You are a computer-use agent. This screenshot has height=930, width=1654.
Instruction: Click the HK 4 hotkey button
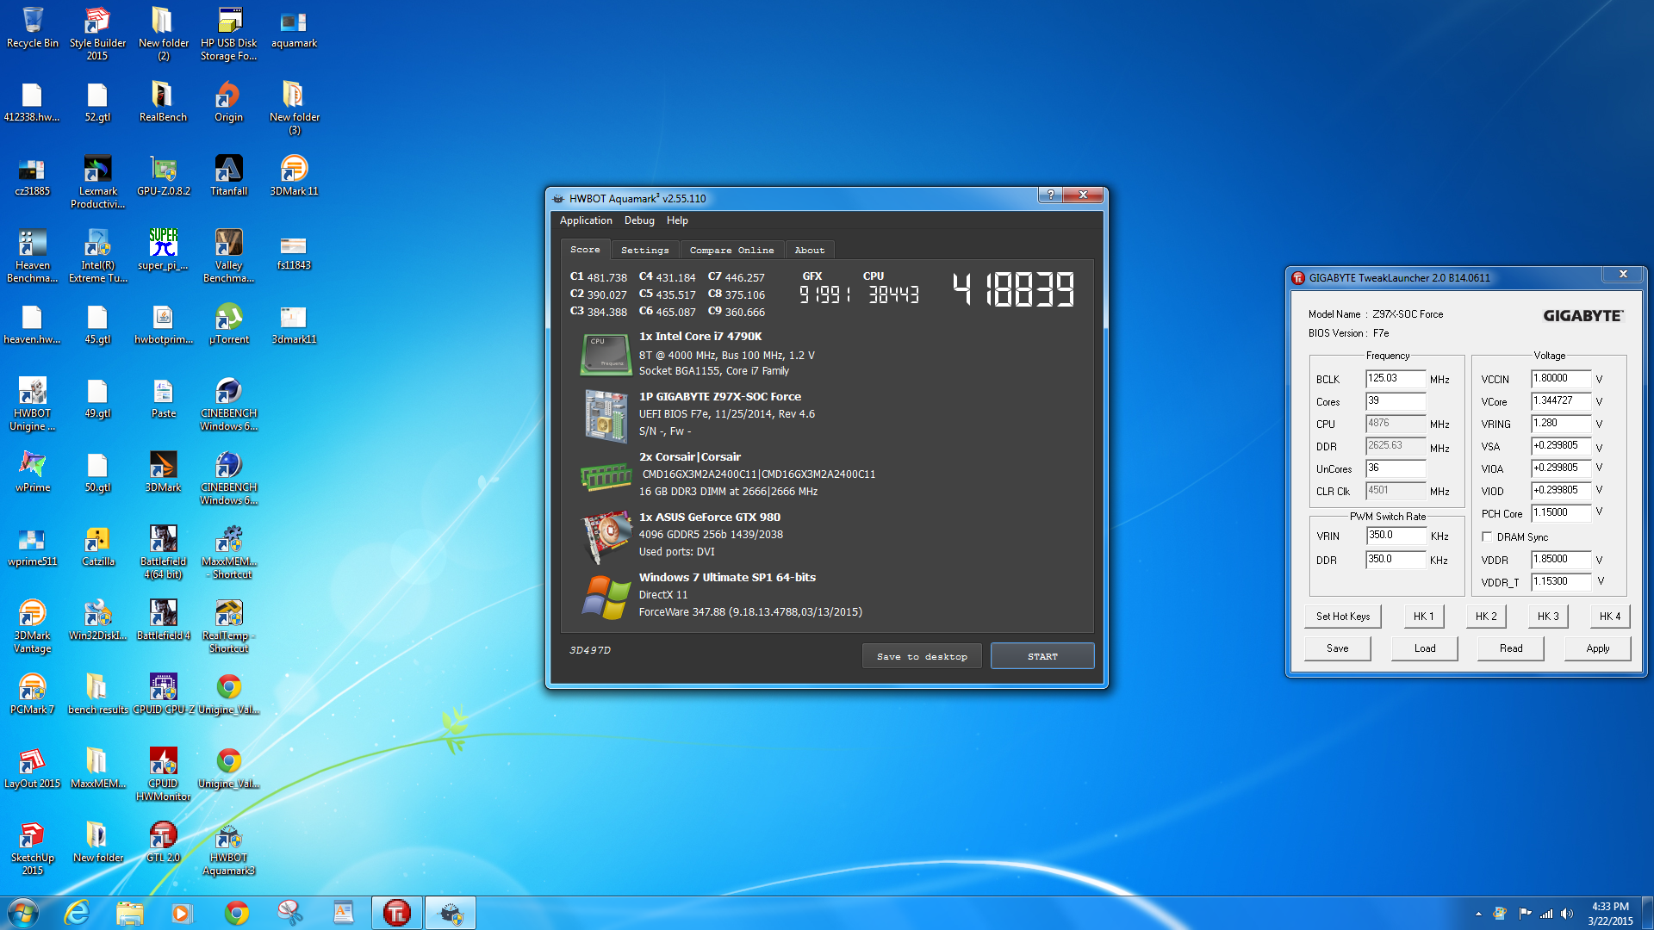[x=1610, y=616]
